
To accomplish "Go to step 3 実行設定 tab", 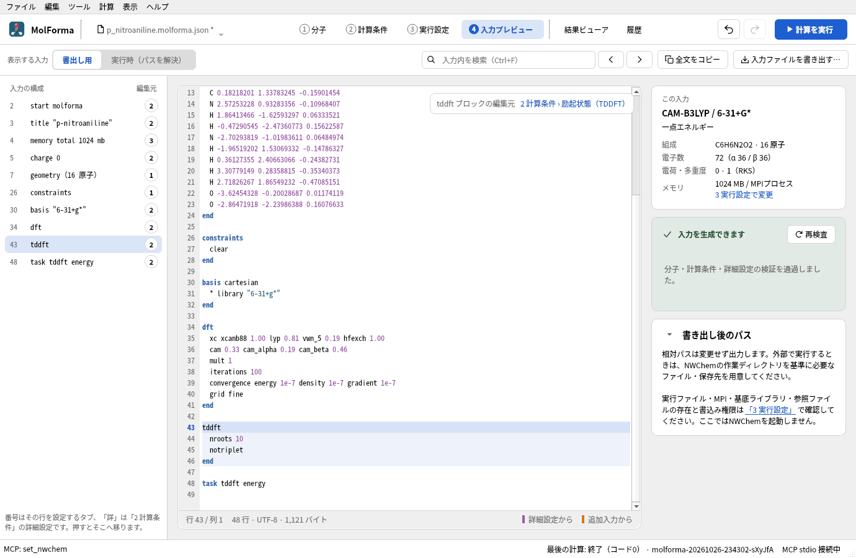I will (x=428, y=29).
